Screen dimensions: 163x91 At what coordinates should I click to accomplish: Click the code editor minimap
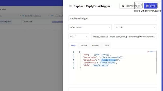(151, 52)
